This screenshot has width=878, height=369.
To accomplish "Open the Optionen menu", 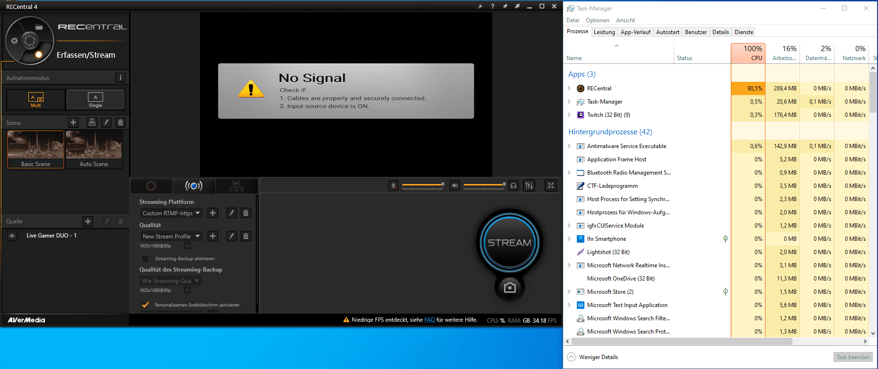I will pos(597,20).
